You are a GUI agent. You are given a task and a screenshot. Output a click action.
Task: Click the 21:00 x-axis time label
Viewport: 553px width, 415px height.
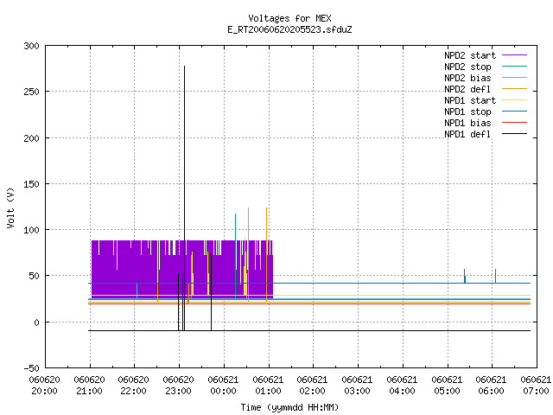tap(89, 391)
